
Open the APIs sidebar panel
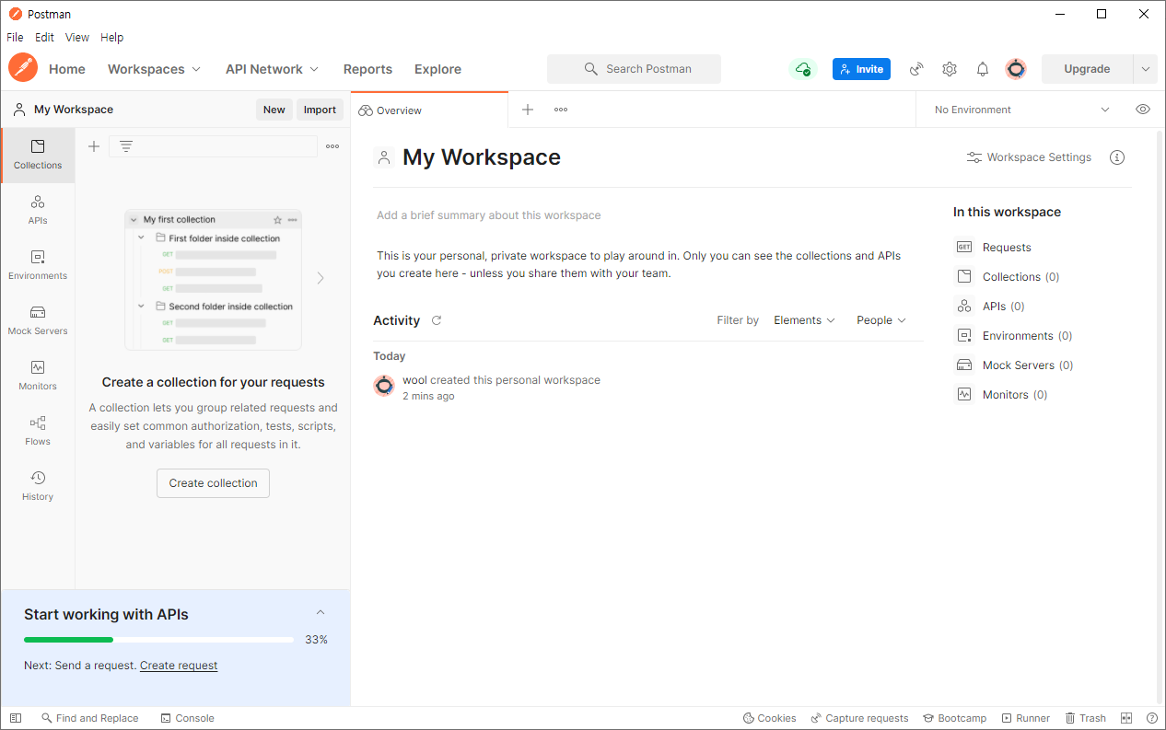pyautogui.click(x=38, y=210)
